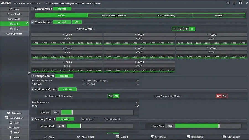The image size is (249, 140).
Task: Toggle Voltage Control Included button
Action: [x=64, y=76]
